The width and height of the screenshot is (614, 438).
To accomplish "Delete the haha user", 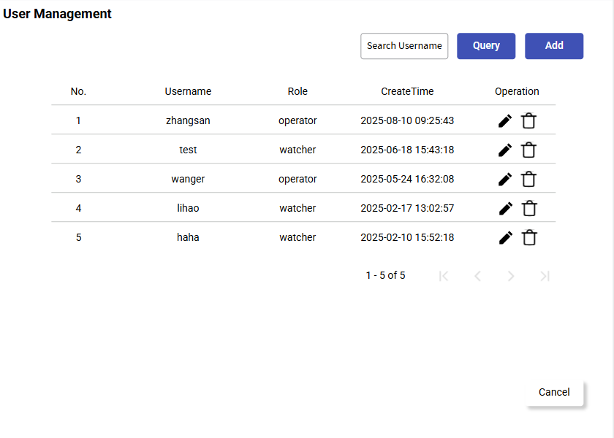I will pyautogui.click(x=528, y=238).
